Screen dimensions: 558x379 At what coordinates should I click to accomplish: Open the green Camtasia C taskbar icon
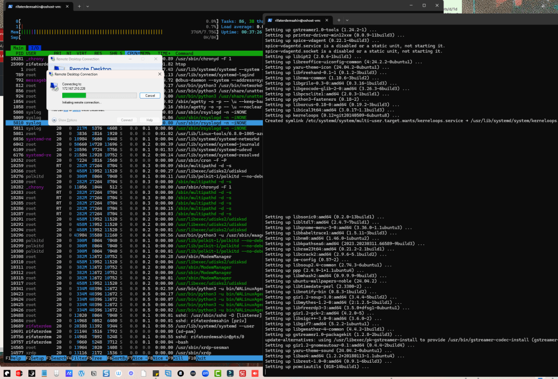[218, 374]
